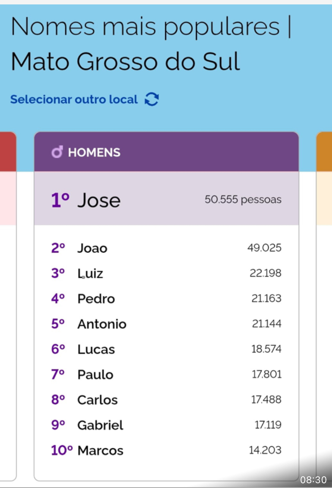Select Lucas from the names list

coord(96,349)
